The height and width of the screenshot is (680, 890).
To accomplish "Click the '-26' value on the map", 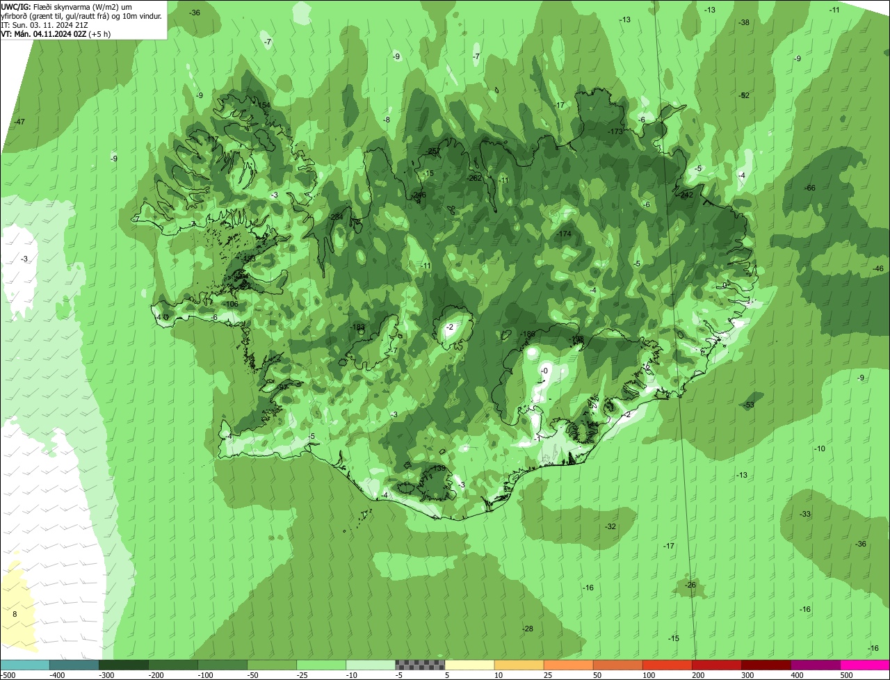I will pyautogui.click(x=690, y=585).
